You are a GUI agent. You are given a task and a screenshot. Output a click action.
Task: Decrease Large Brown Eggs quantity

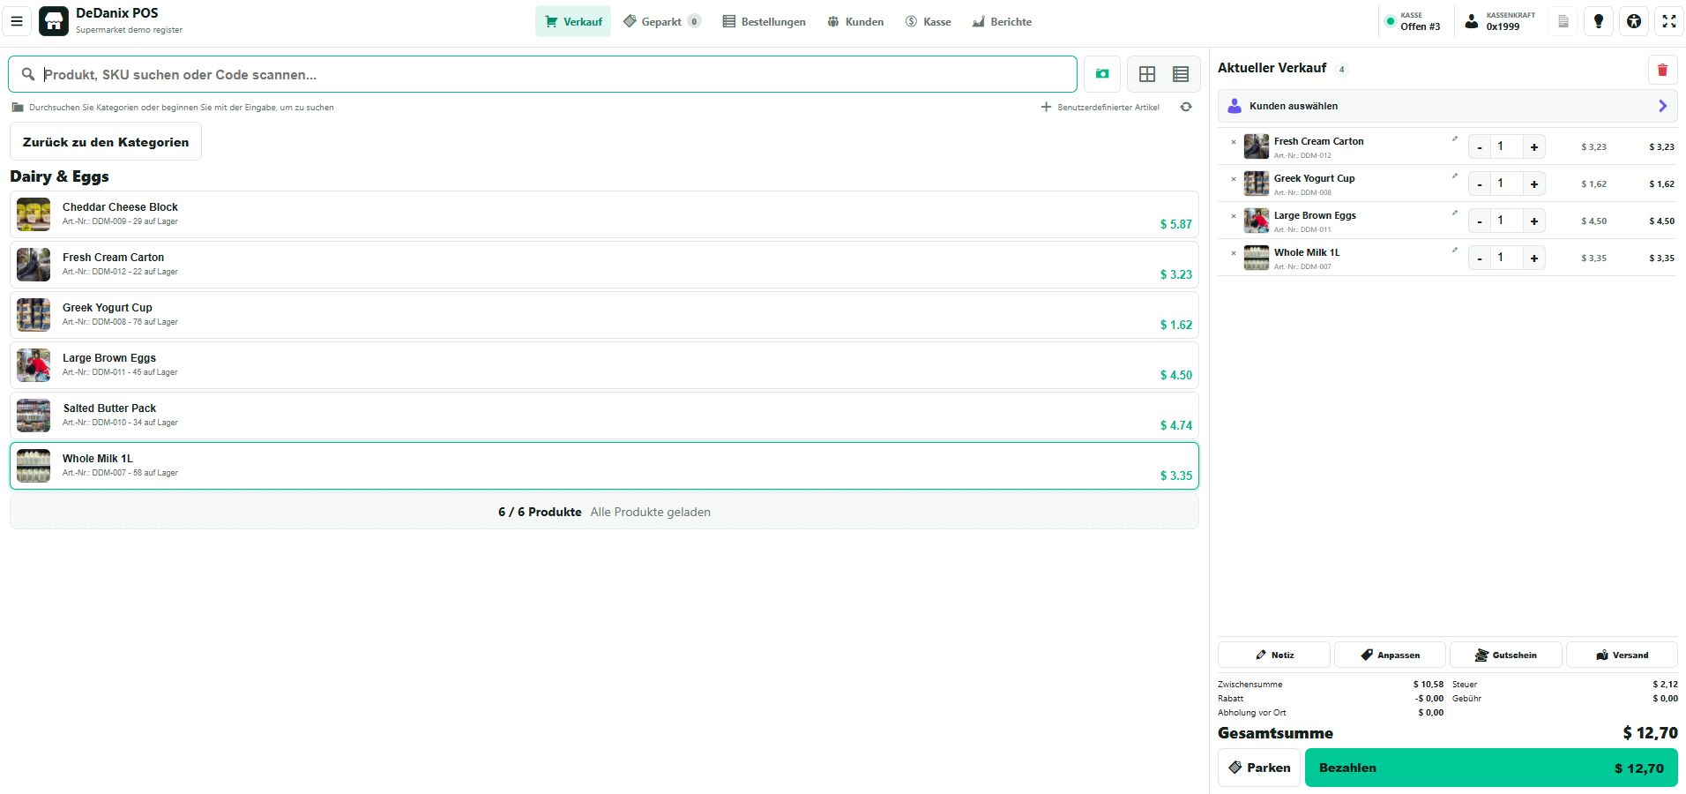coord(1480,221)
